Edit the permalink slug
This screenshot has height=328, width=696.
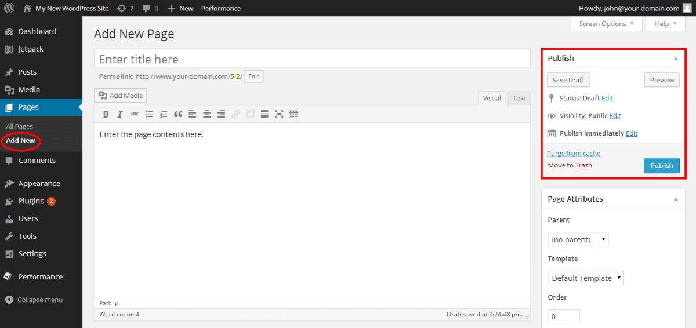click(253, 76)
